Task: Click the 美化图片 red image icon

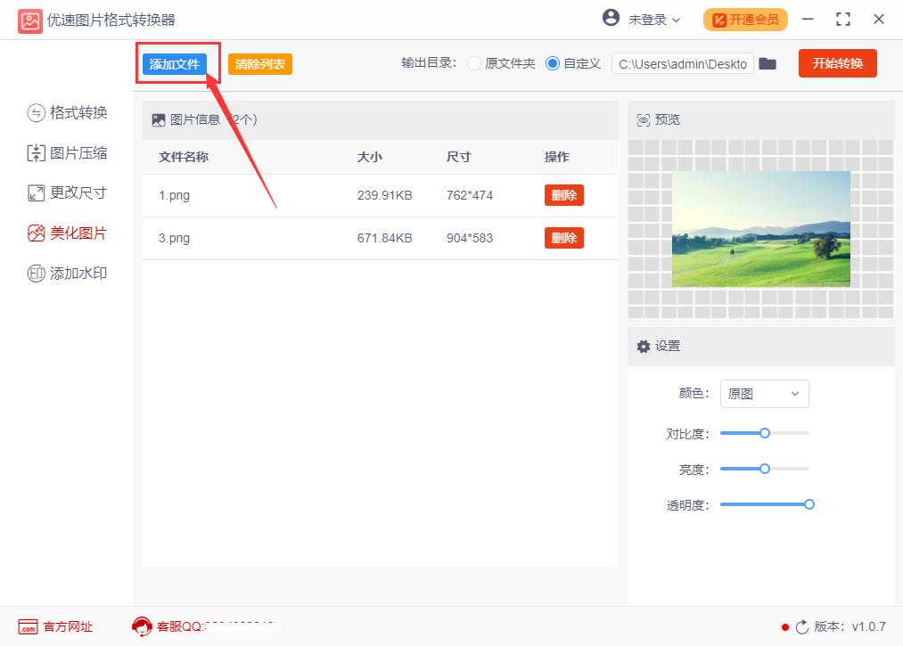Action: [36, 233]
